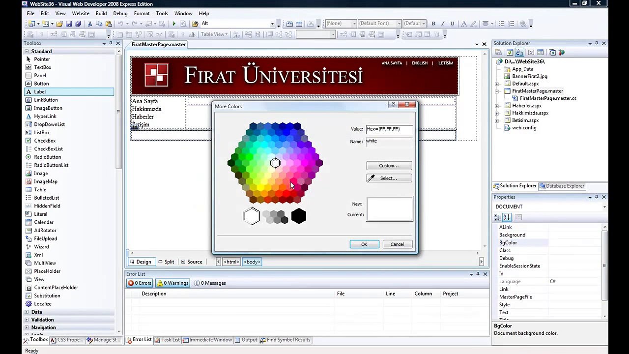This screenshot has height=354, width=629.
Task: Open the Debug menu
Action: (x=120, y=13)
